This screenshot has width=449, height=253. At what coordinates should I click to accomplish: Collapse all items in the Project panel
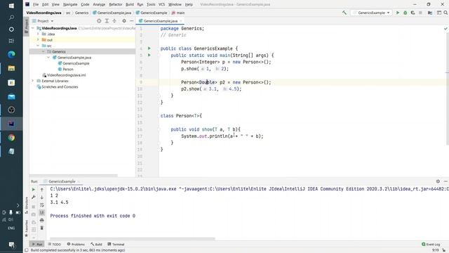(114, 21)
